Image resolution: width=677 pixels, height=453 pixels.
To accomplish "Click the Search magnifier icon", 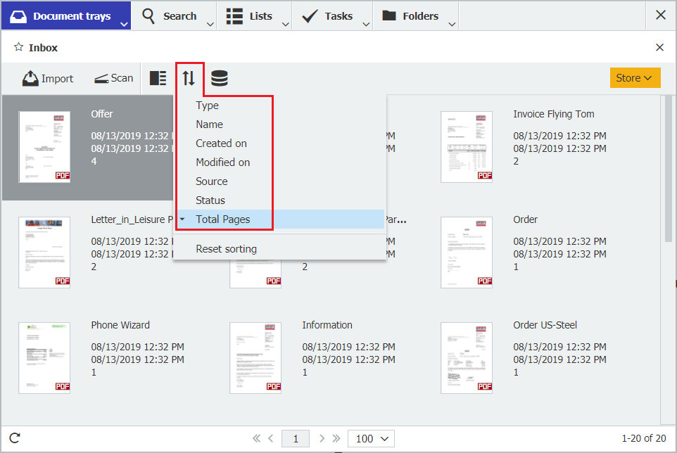I will 148,15.
